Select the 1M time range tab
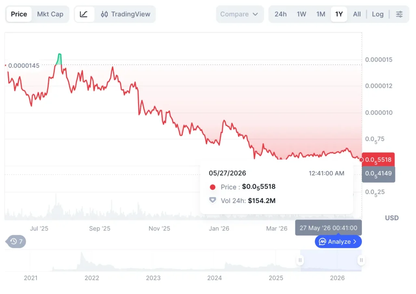Screen dimensions: 416x294 pyautogui.click(x=321, y=14)
